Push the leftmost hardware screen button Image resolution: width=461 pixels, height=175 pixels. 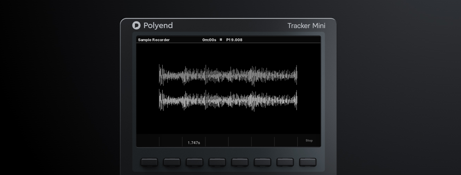(149, 162)
